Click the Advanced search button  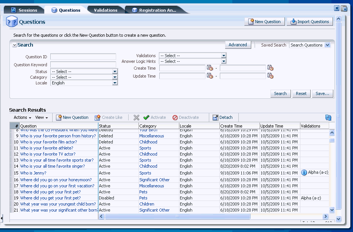238,44
